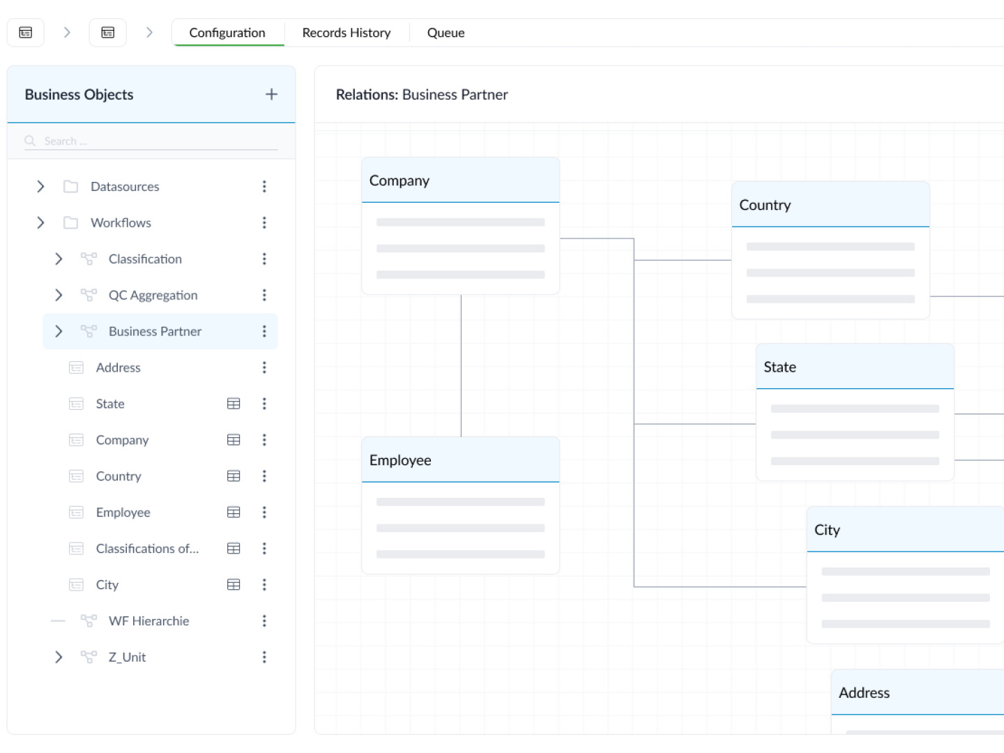The width and height of the screenshot is (1004, 753).
Task: Open kebab menu for Employee row
Action: [x=264, y=512]
